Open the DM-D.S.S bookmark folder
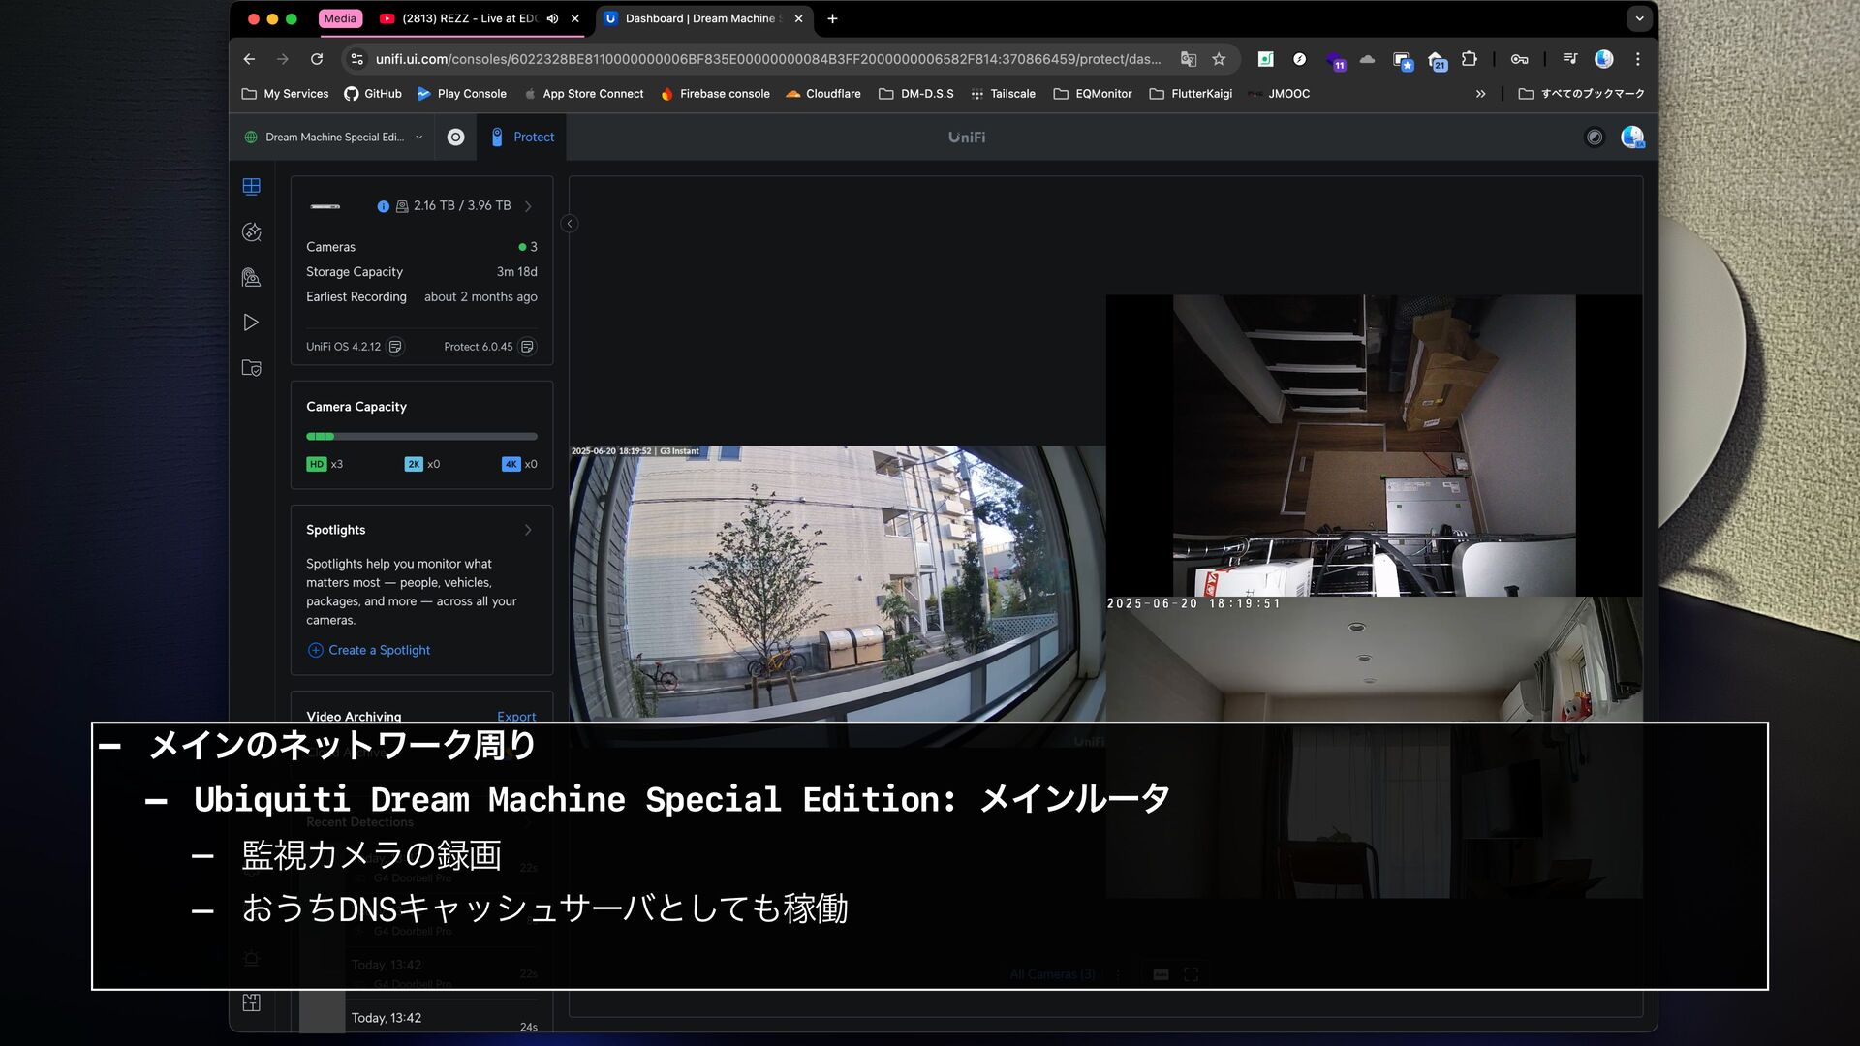Screen dimensions: 1860x1046 (x=916, y=94)
